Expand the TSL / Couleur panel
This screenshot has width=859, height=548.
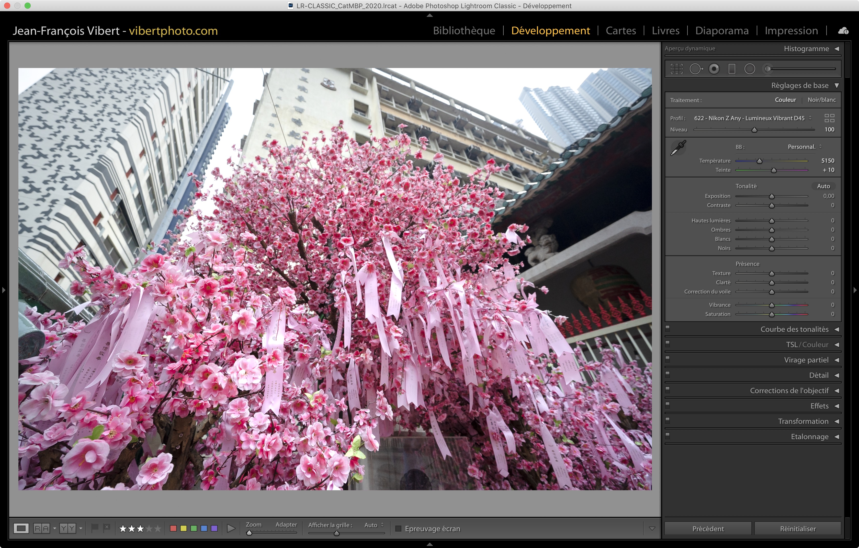click(807, 344)
